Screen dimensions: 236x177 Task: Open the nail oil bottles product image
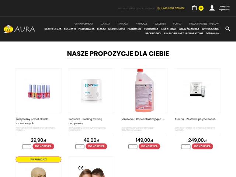coord(38,91)
